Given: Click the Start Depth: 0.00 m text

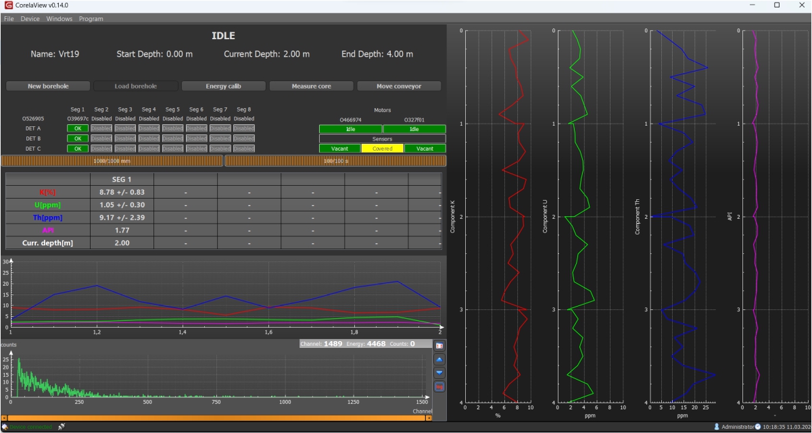Looking at the screenshot, I should [154, 54].
